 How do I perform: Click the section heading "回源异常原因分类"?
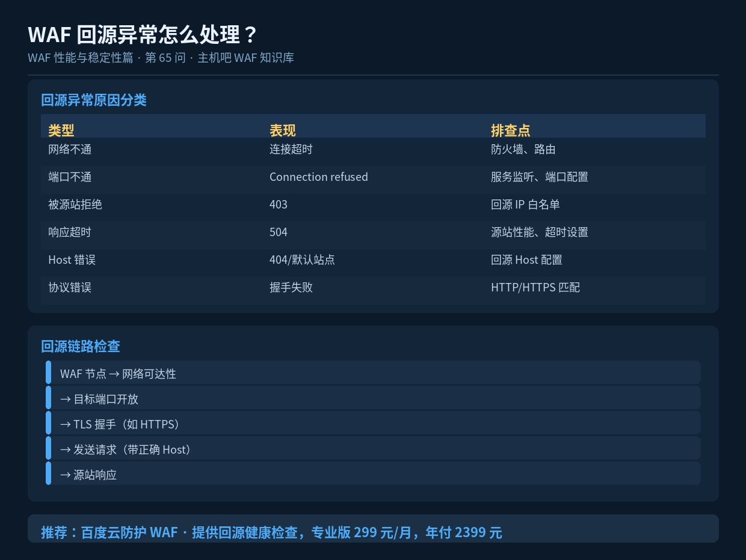tap(94, 100)
